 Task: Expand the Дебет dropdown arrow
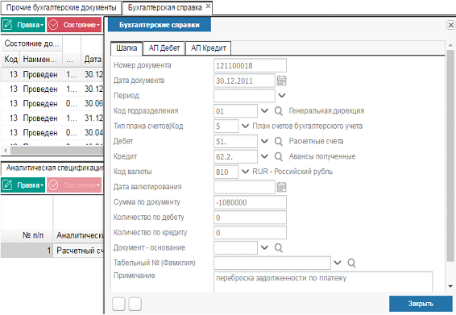(264, 141)
